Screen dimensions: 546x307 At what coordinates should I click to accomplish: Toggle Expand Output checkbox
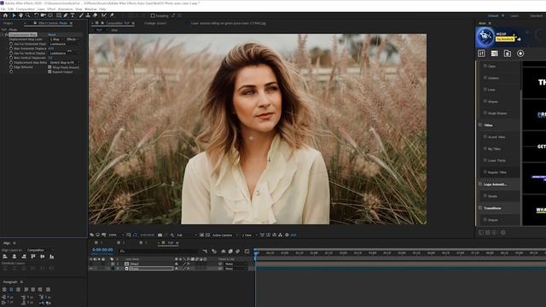49,72
